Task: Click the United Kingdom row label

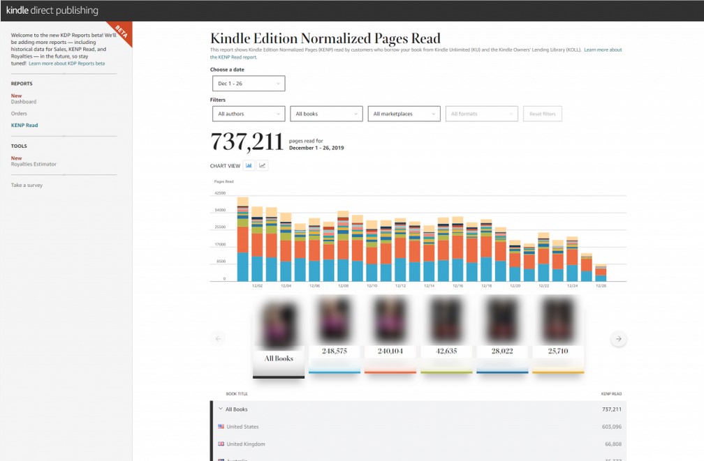Action: click(246, 444)
